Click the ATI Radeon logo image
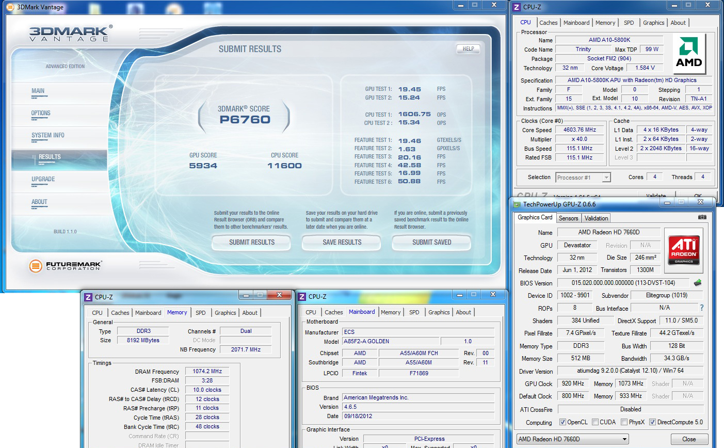 point(684,250)
